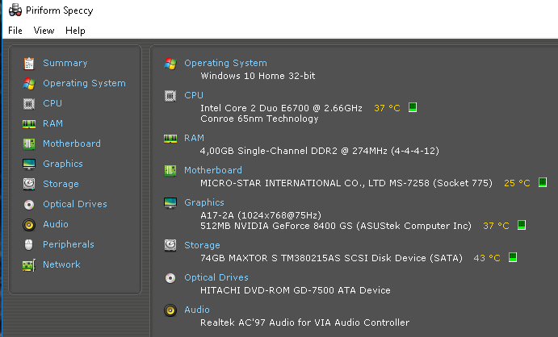Open the File menu
558x337 pixels.
[15, 31]
